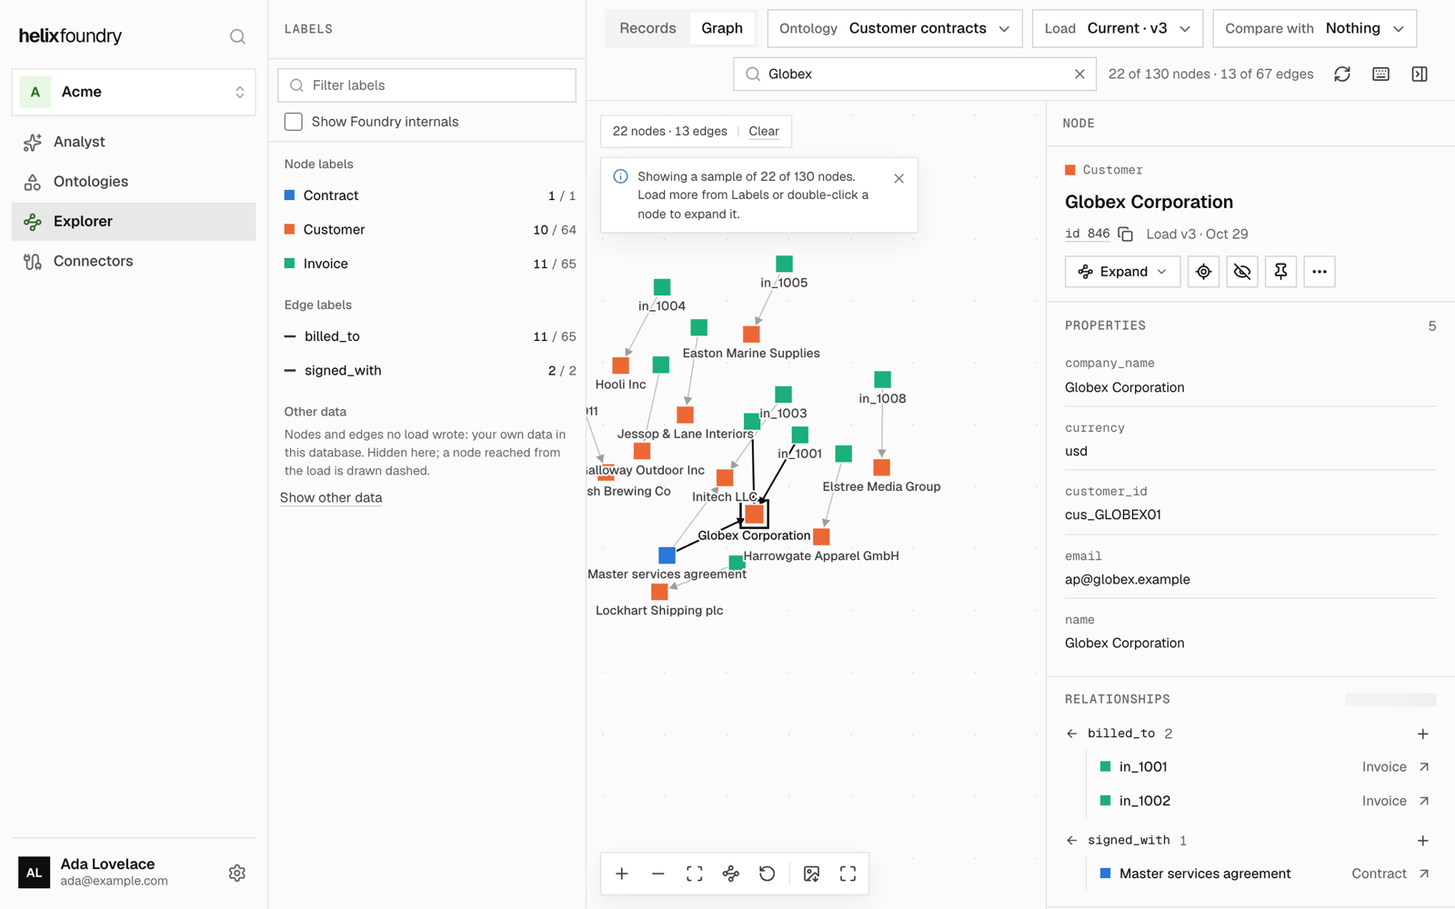1455x909 pixels.
Task: Click Show other data link
Action: pyautogui.click(x=331, y=497)
